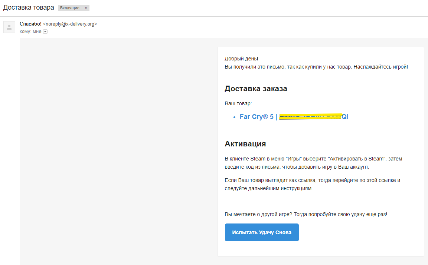Click the email subject 'Доставка товара'
The width and height of the screenshot is (428, 265).
click(x=29, y=7)
